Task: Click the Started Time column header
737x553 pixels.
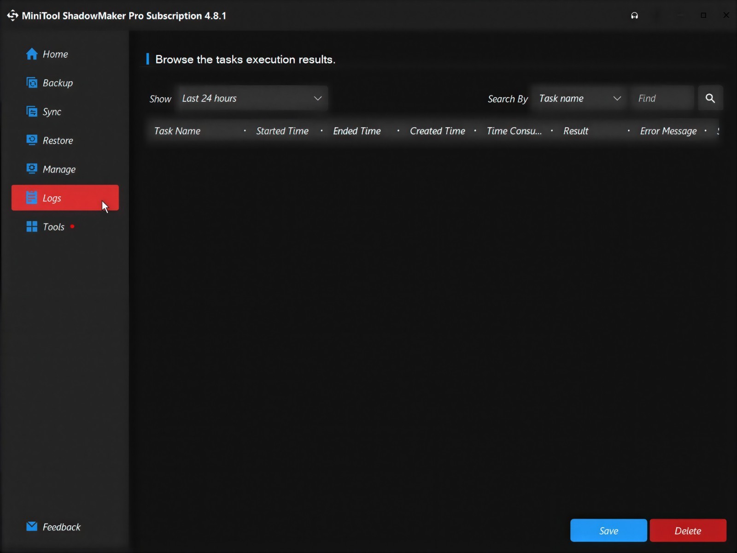Action: [x=282, y=131]
